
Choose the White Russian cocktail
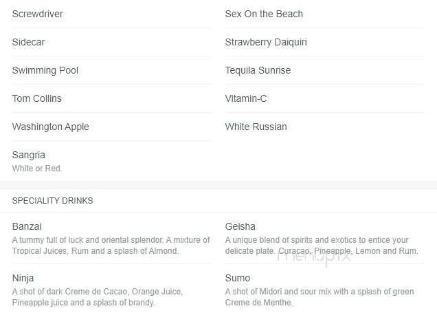(x=256, y=127)
